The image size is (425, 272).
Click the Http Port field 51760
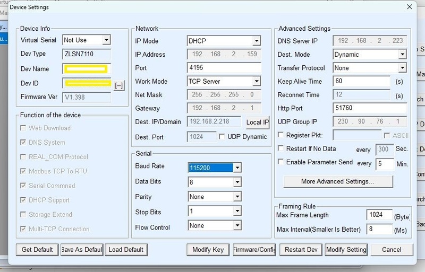click(x=370, y=108)
